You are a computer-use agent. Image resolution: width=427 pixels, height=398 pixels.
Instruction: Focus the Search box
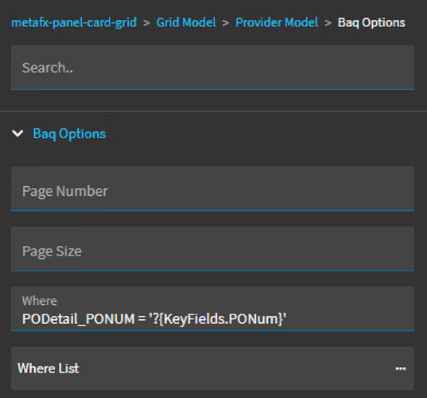[x=212, y=68]
